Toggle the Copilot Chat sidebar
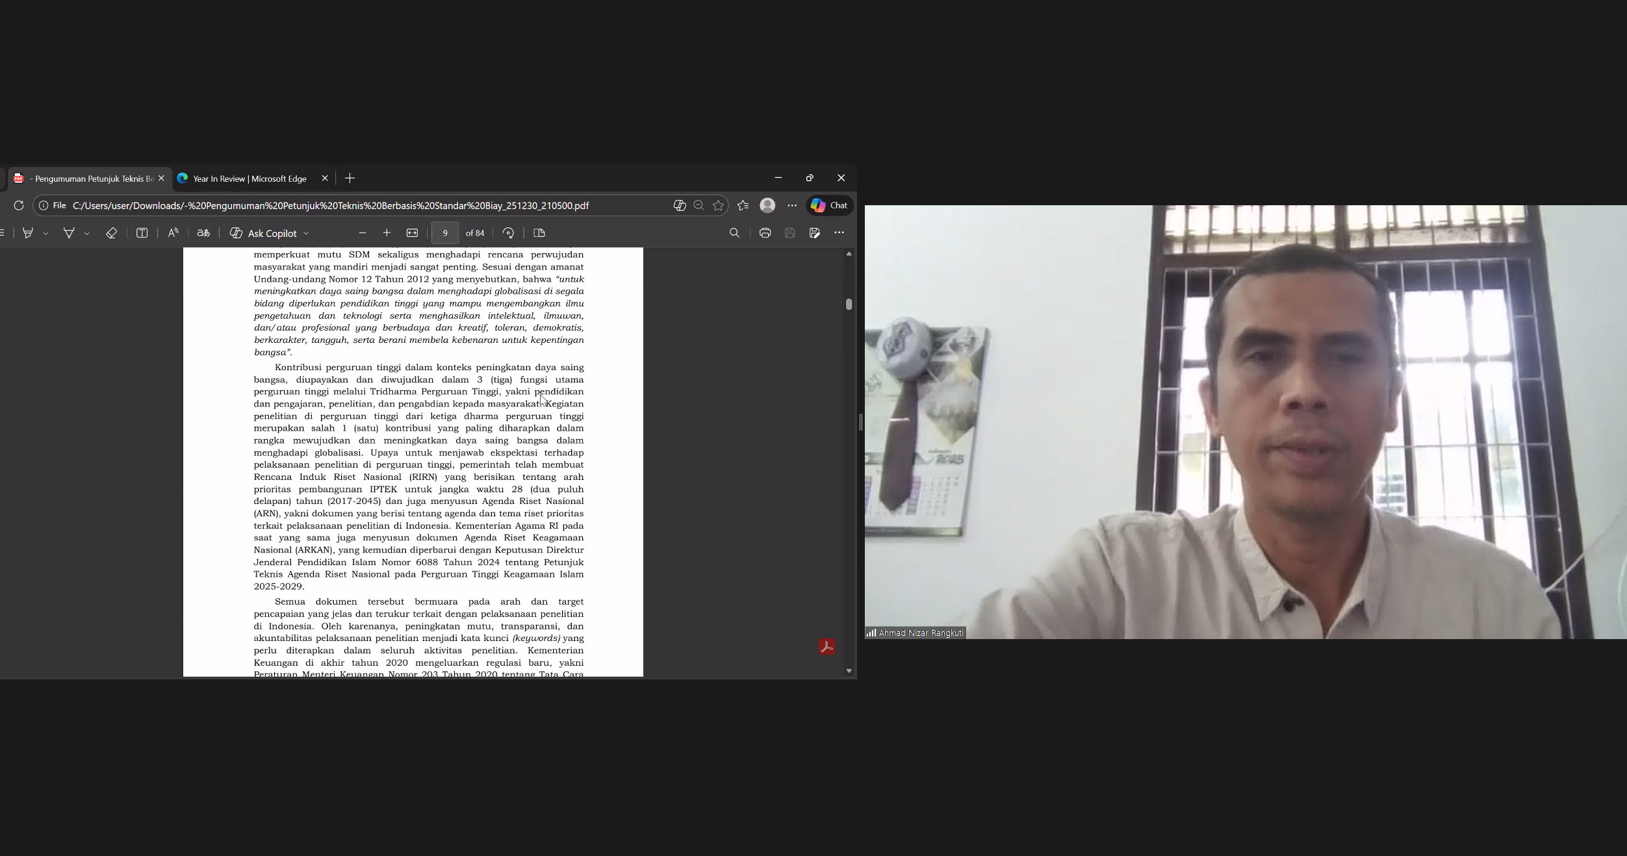The height and width of the screenshot is (856, 1627). [x=830, y=206]
